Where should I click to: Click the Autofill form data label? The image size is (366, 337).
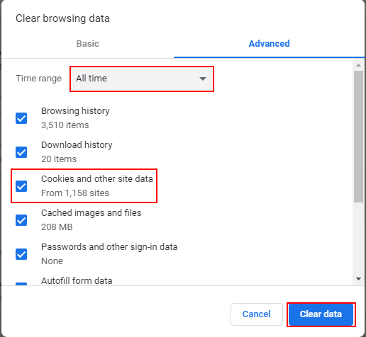click(x=77, y=281)
